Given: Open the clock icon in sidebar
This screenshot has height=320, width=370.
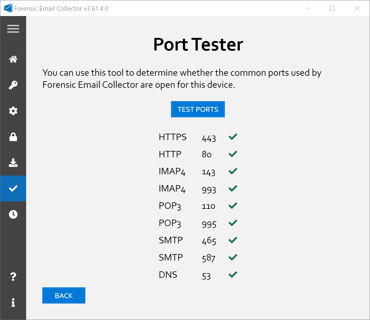Looking at the screenshot, I should 13,214.
